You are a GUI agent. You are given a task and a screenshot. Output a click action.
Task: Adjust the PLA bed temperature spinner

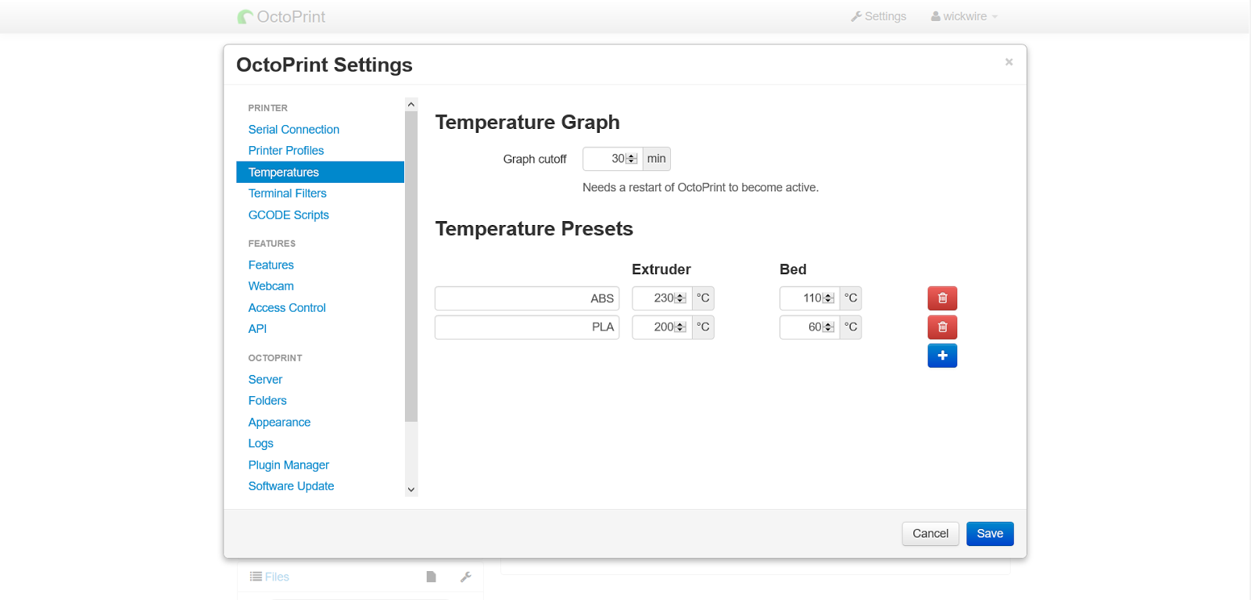828,327
